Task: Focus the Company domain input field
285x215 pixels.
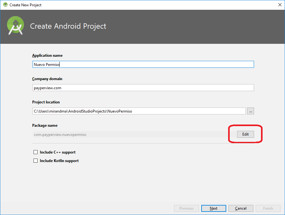Action: pos(143,88)
